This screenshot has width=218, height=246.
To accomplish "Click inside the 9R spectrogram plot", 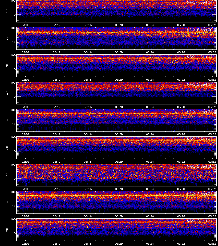I will [116, 230].
